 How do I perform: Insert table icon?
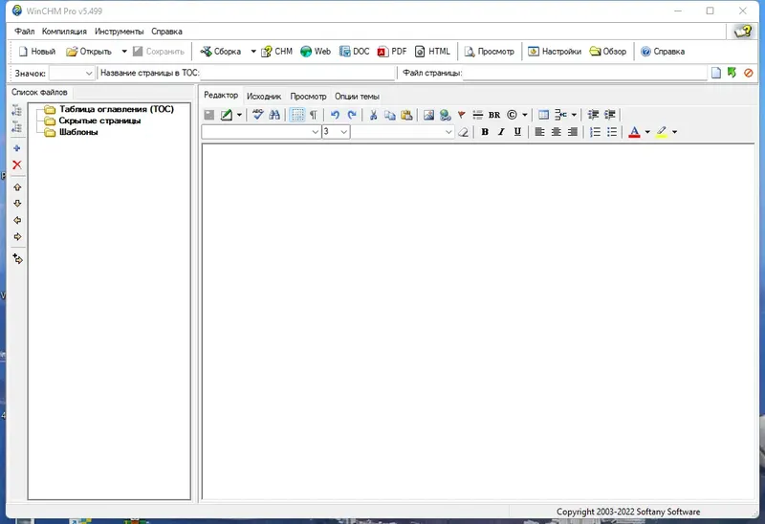[543, 115]
